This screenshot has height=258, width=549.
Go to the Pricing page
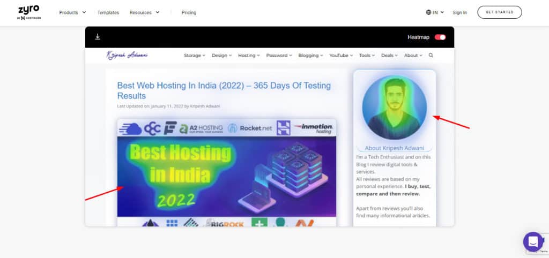tap(189, 12)
